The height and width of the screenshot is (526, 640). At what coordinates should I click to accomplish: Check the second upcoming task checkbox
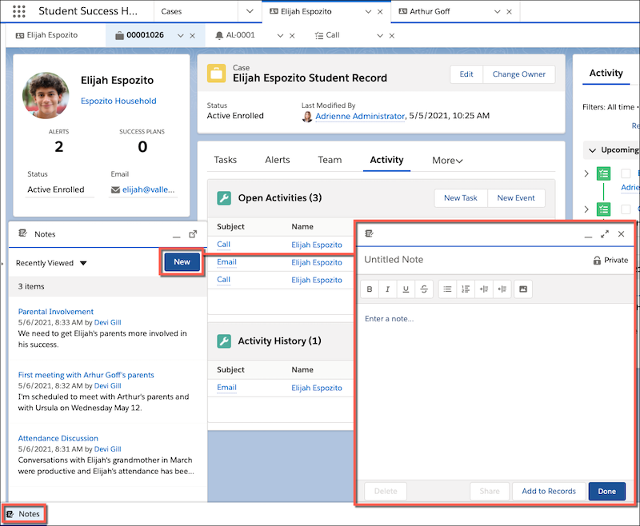(x=626, y=209)
